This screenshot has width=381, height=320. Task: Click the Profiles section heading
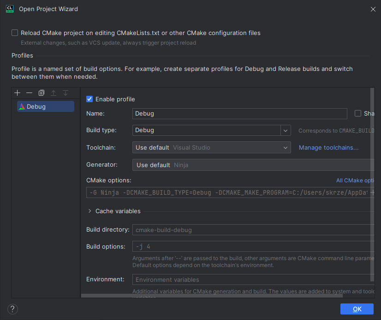pos(22,56)
